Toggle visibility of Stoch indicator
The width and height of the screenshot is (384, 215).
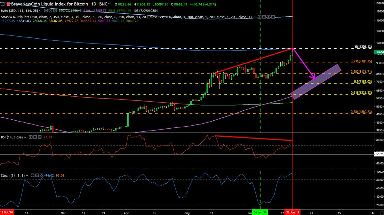coord(33,175)
